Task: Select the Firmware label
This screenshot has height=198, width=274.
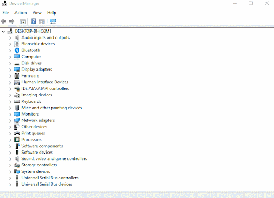Action: click(x=31, y=76)
